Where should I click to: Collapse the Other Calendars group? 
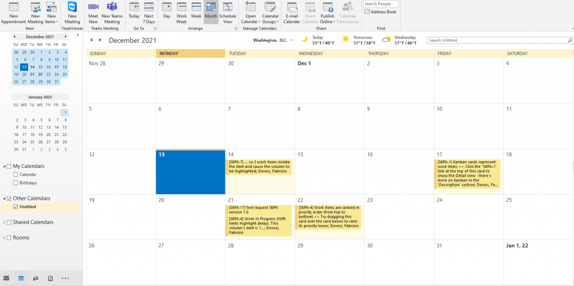point(4,199)
